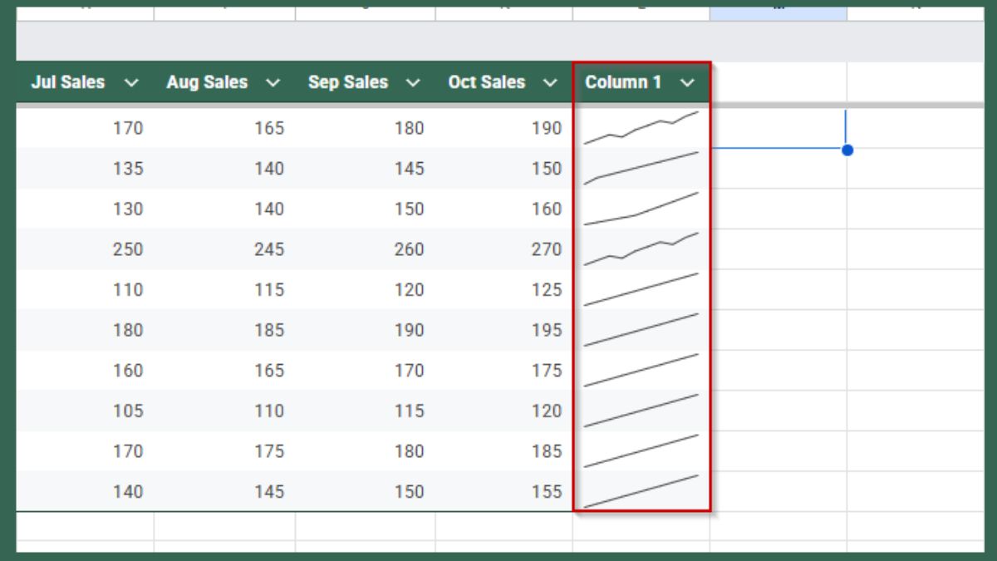Select the Column 1 column header label
Viewport: 997px width, 561px height.
(623, 82)
